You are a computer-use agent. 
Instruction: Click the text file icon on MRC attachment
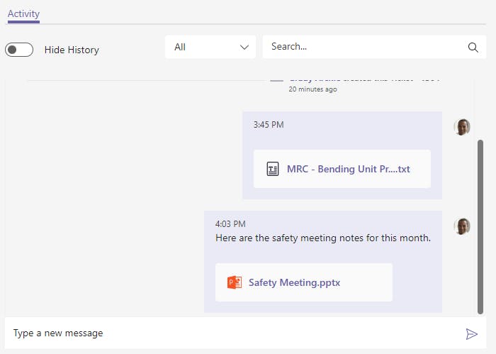coord(273,169)
